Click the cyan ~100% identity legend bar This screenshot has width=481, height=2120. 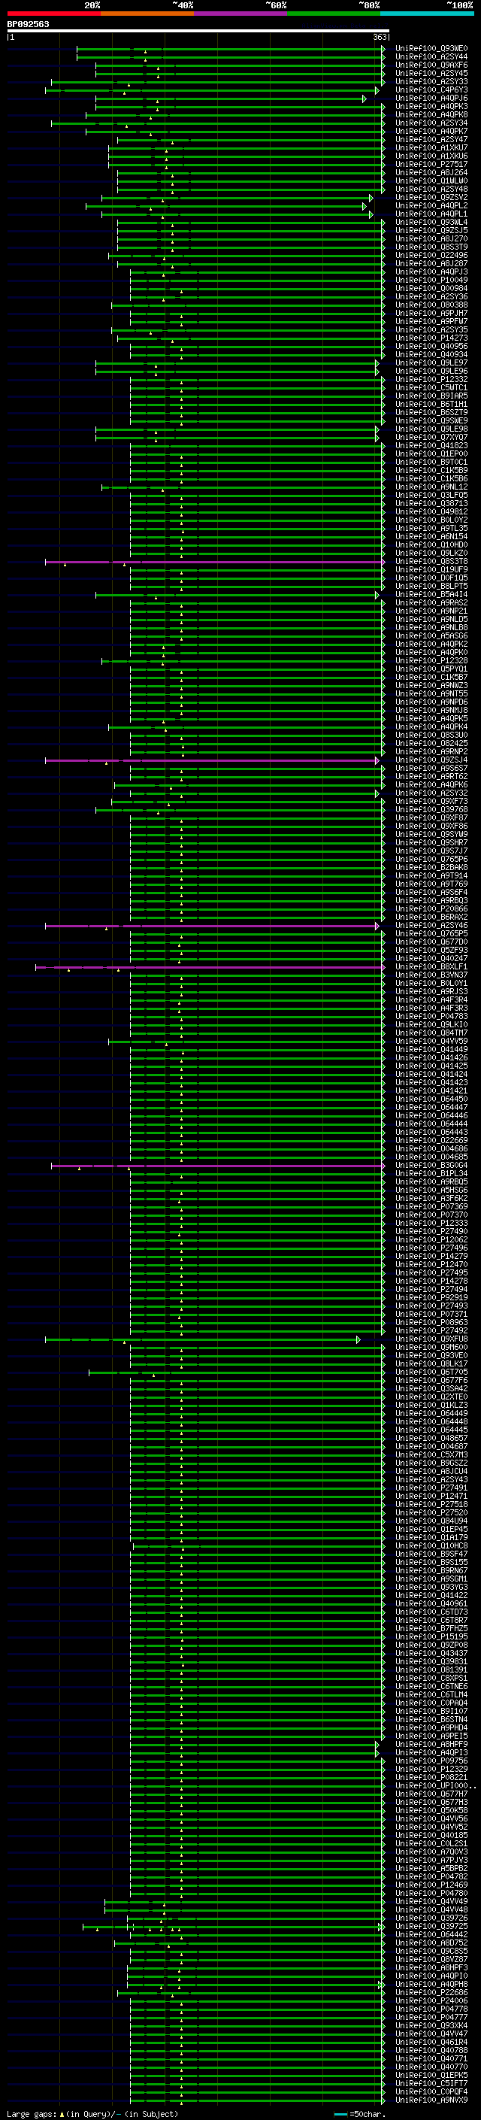click(x=428, y=14)
